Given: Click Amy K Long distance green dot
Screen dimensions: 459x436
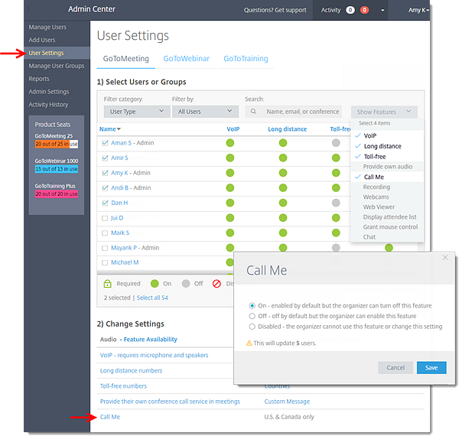Looking at the screenshot, I should point(283,173).
